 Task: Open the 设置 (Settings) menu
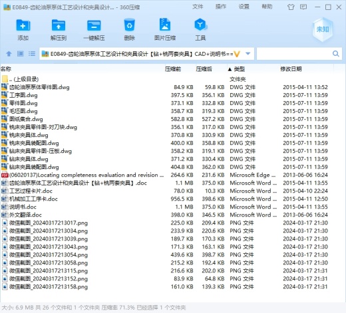click(x=244, y=7)
